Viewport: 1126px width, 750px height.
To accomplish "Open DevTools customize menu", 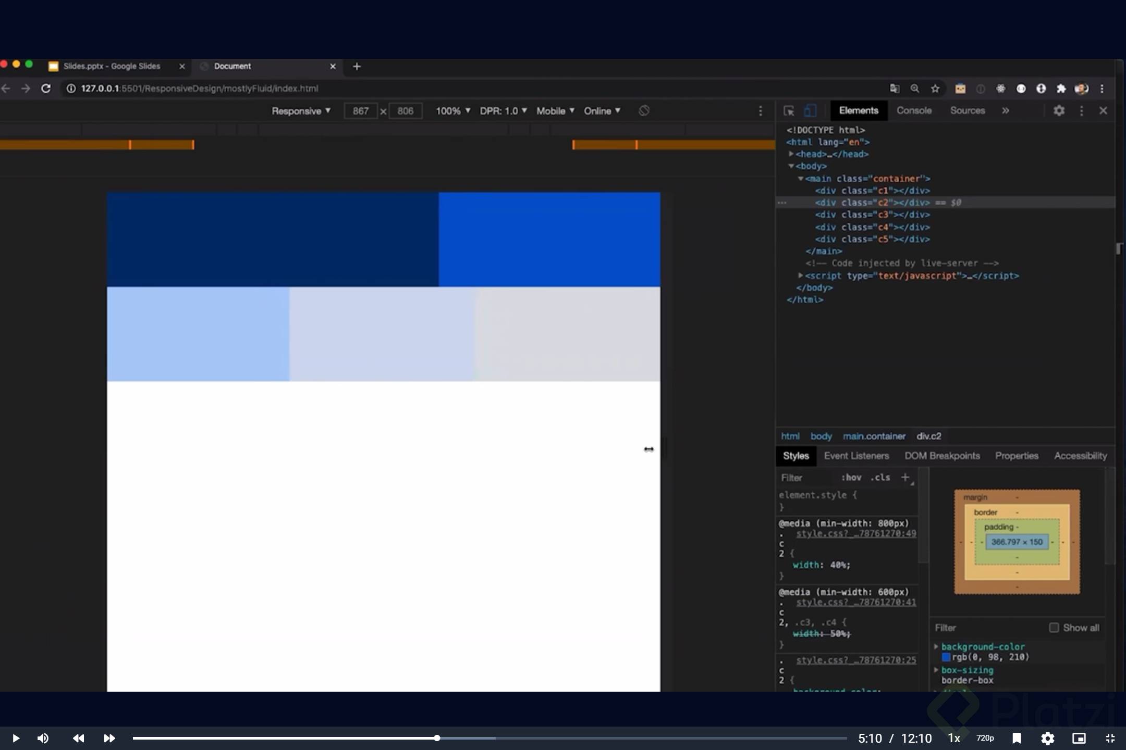I will 1082,110.
